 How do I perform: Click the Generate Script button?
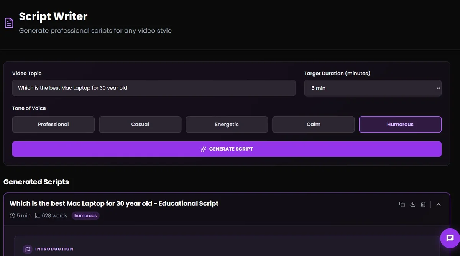pos(227,149)
